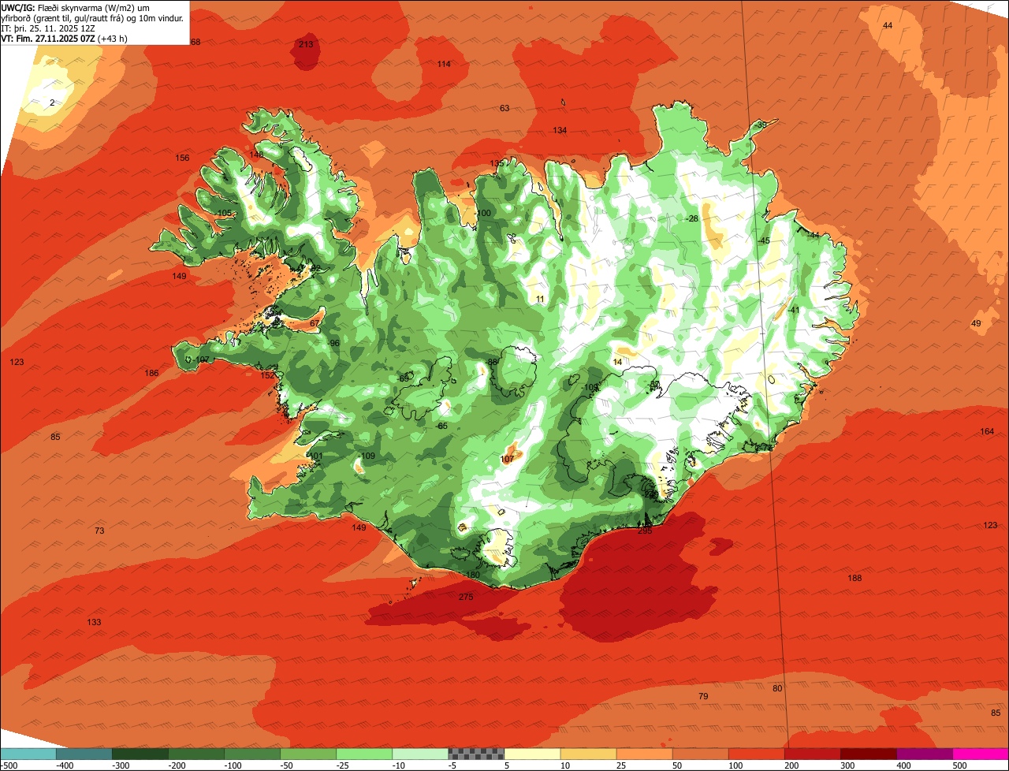Click the checkered swatch between -5 and 5
Image resolution: width=1009 pixels, height=771 pixels.
click(x=476, y=754)
